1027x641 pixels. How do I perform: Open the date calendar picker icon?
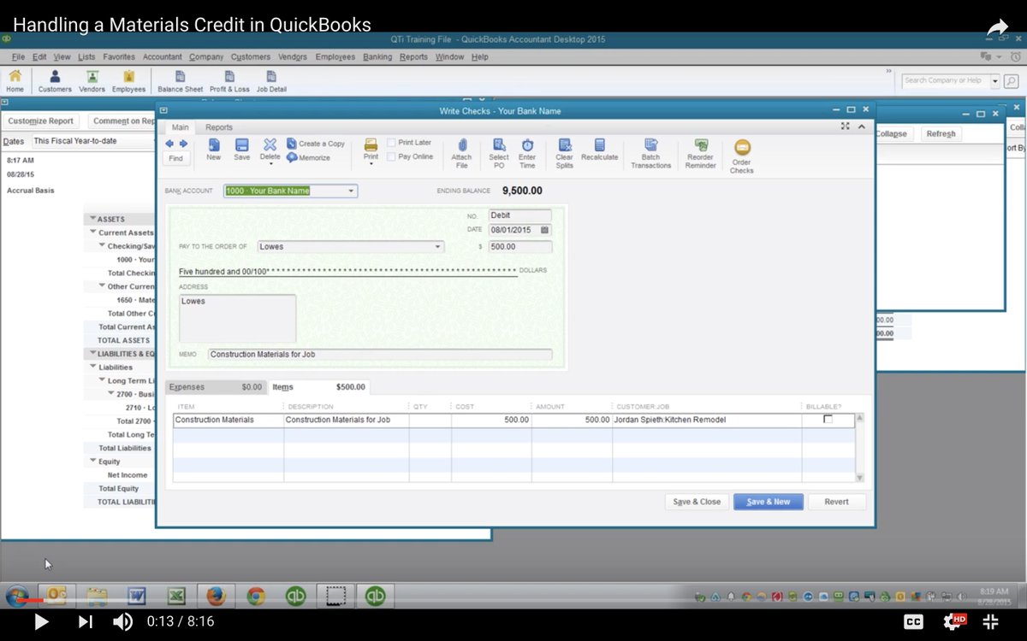click(545, 230)
